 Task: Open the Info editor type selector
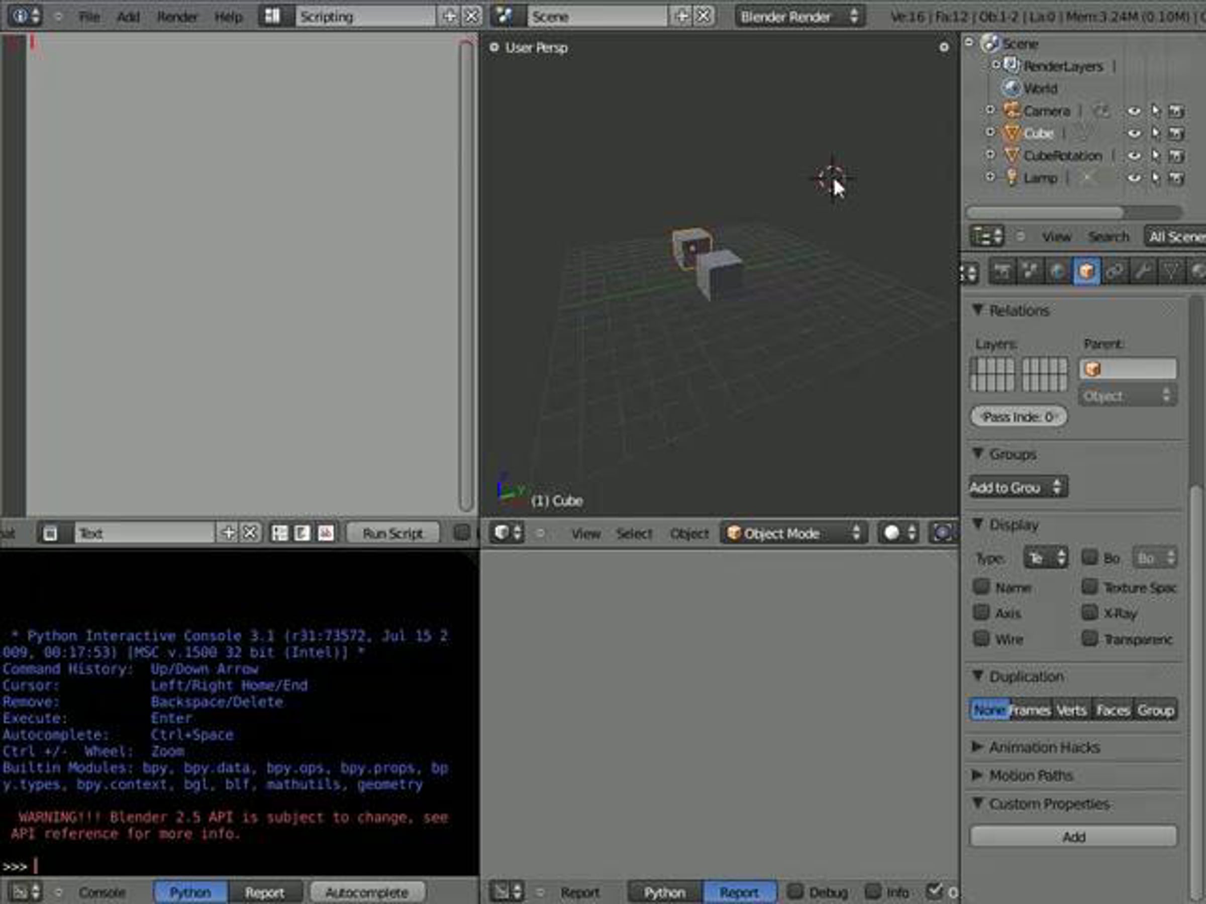point(25,17)
